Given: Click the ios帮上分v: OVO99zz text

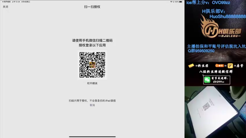Looking at the screenshot, I should pyautogui.click(x=208, y=2).
